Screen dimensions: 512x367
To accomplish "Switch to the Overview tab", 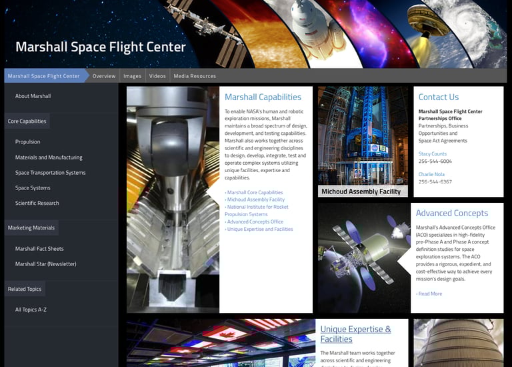I will point(104,76).
